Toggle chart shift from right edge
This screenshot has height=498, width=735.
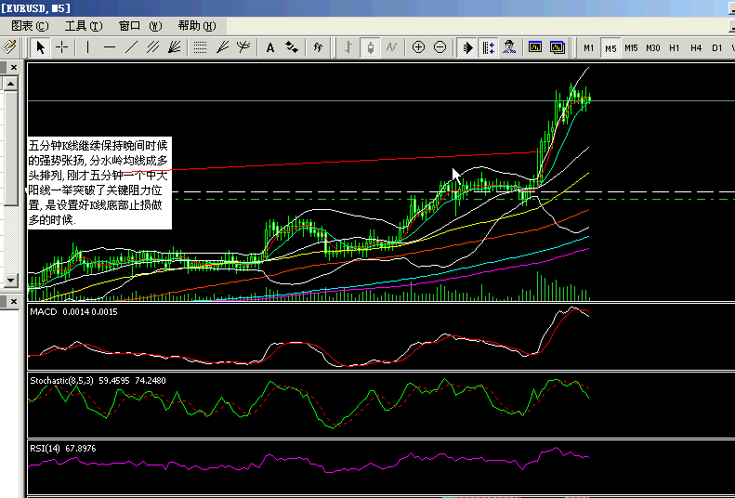pyautogui.click(x=489, y=47)
